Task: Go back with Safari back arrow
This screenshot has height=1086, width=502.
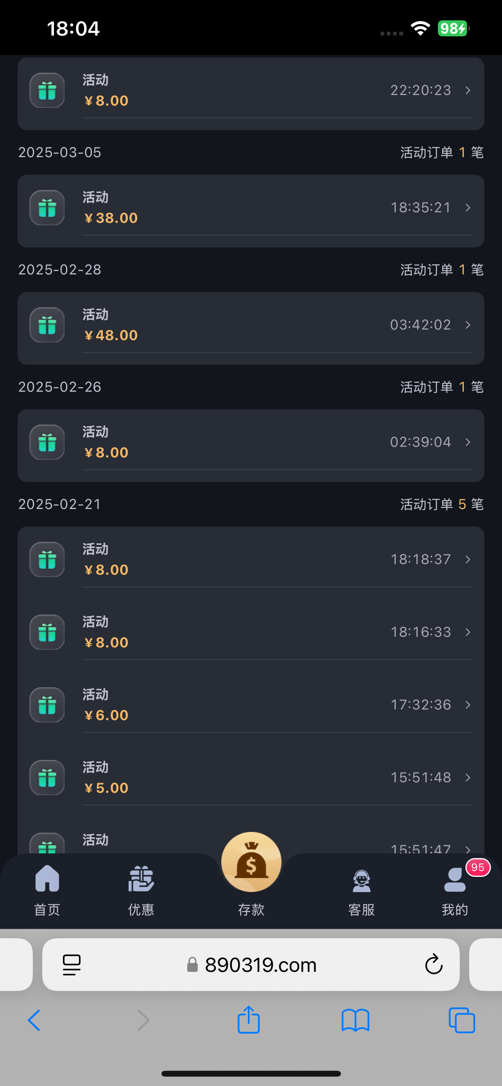Action: pos(34,1021)
